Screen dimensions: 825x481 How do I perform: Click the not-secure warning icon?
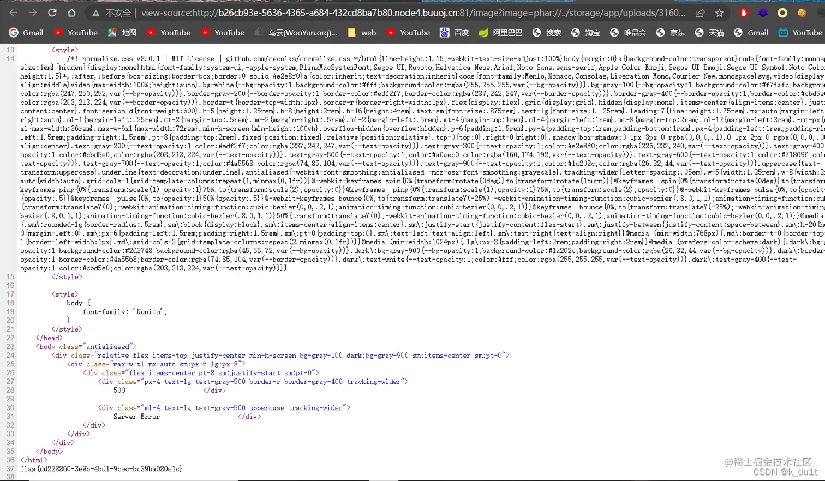96,13
